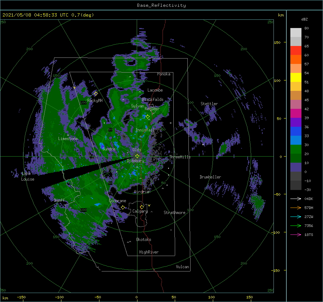Click the Sundre town label
The width and height of the screenshot is (323, 302).
pos(109,149)
